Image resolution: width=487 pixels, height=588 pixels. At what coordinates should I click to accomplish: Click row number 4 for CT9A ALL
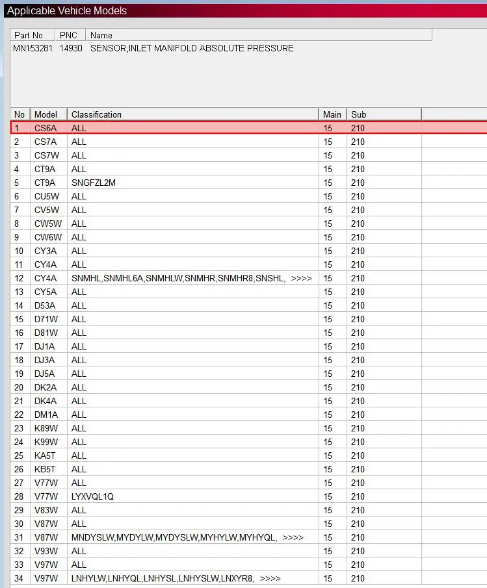[16, 169]
